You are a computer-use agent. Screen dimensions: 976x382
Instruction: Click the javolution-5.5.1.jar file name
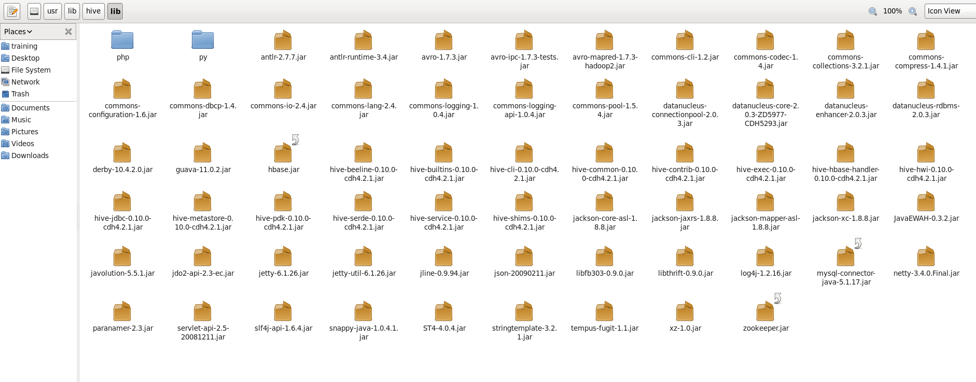click(x=122, y=273)
